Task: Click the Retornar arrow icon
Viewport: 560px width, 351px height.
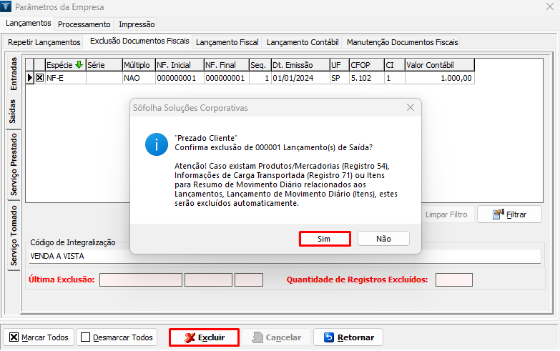Action: tap(329, 337)
